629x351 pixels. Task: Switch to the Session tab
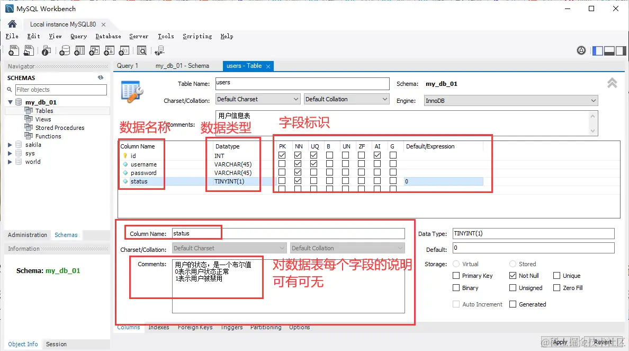pos(56,344)
